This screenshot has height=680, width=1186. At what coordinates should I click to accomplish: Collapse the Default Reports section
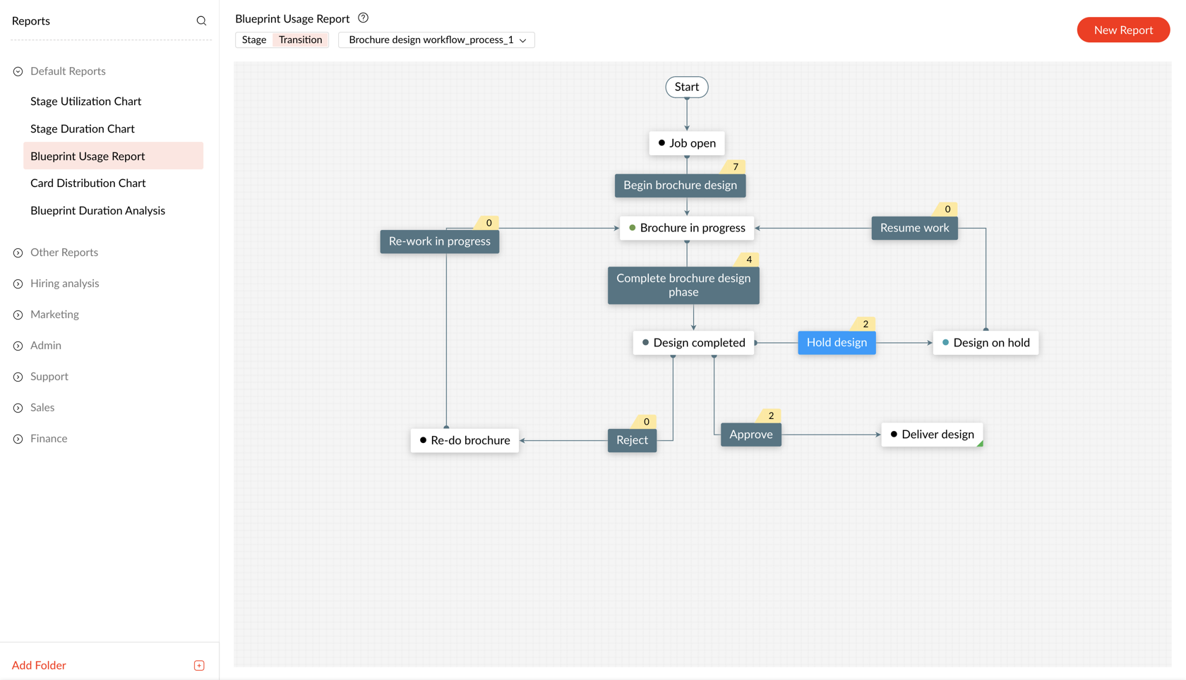point(18,71)
